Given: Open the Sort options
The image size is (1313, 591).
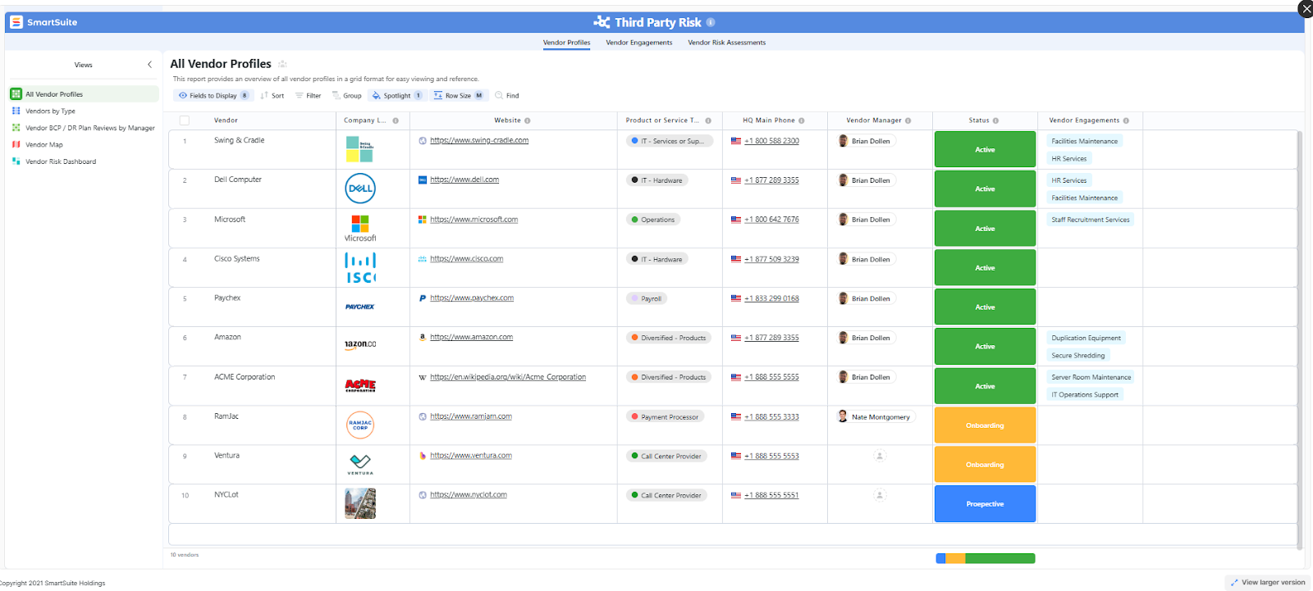Looking at the screenshot, I should point(272,96).
